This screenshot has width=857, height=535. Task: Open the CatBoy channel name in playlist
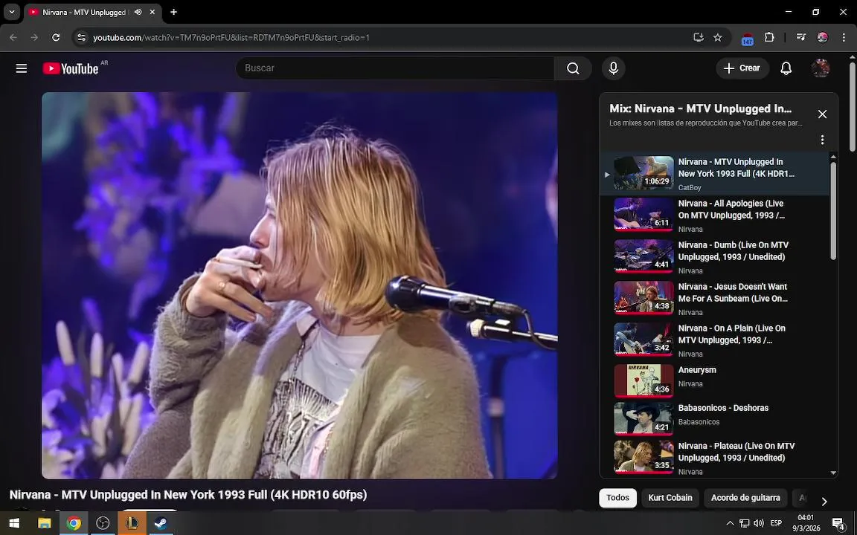coord(689,188)
